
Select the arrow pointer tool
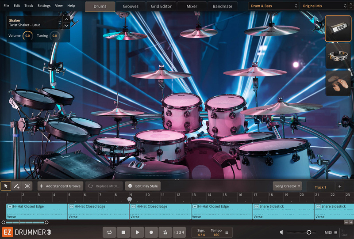(6, 186)
